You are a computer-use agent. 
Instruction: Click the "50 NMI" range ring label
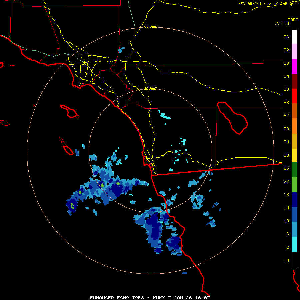(150, 89)
